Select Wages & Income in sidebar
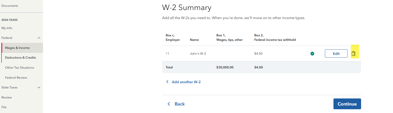This screenshot has width=393, height=113. pos(17,48)
